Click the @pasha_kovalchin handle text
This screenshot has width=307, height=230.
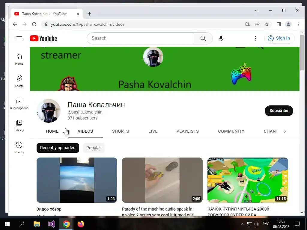click(85, 112)
